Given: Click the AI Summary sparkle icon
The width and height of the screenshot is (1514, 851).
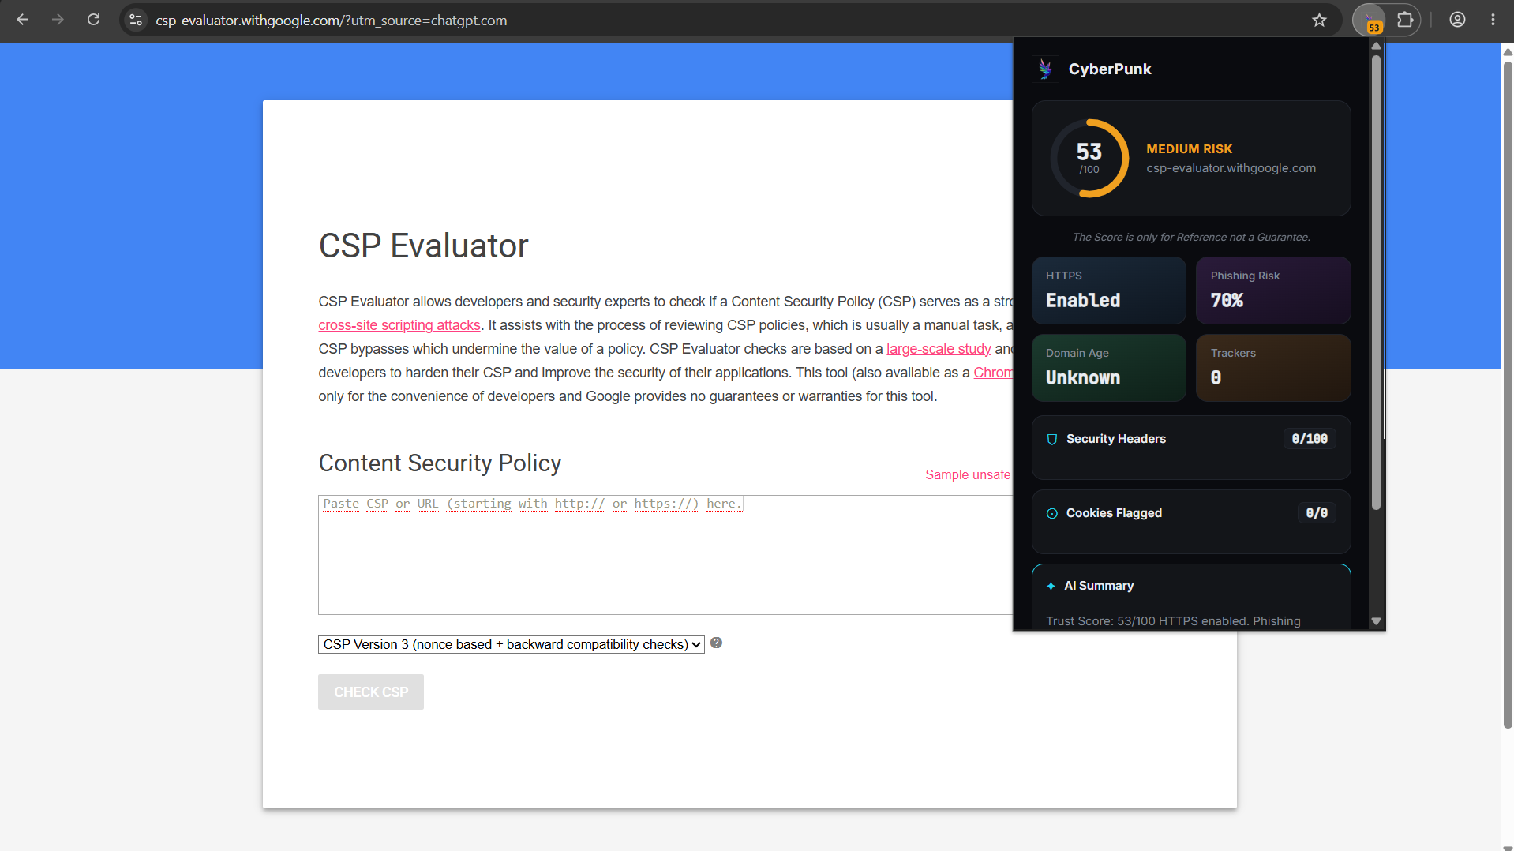Looking at the screenshot, I should (1051, 586).
